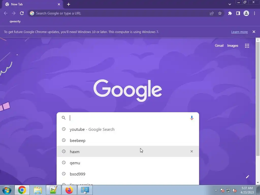Open the Windows Start menu

click(7, 190)
